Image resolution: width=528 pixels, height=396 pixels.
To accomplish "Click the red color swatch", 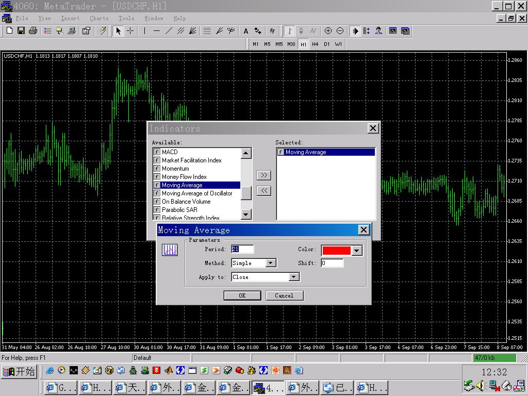I will pyautogui.click(x=336, y=251).
